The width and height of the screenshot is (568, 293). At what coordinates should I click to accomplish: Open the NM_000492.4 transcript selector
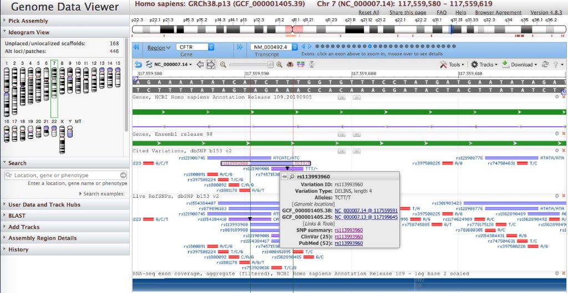point(274,47)
